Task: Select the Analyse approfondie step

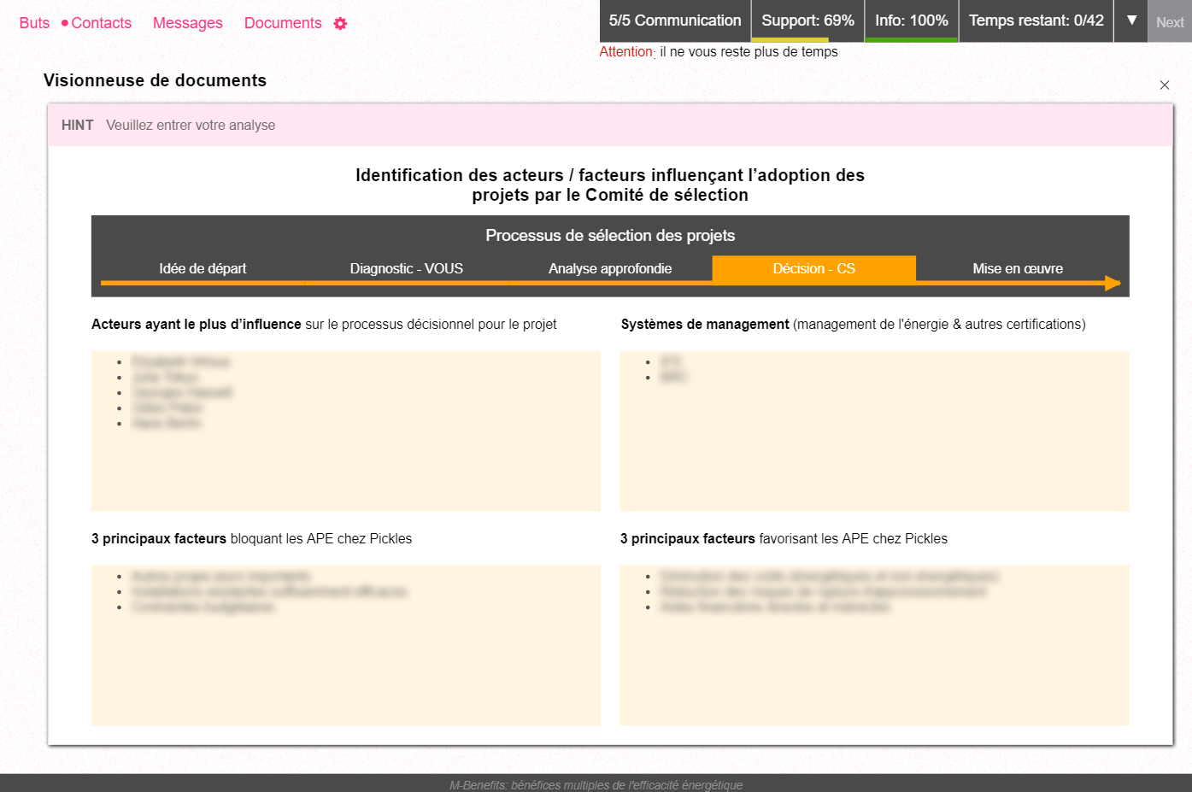Action: click(610, 268)
